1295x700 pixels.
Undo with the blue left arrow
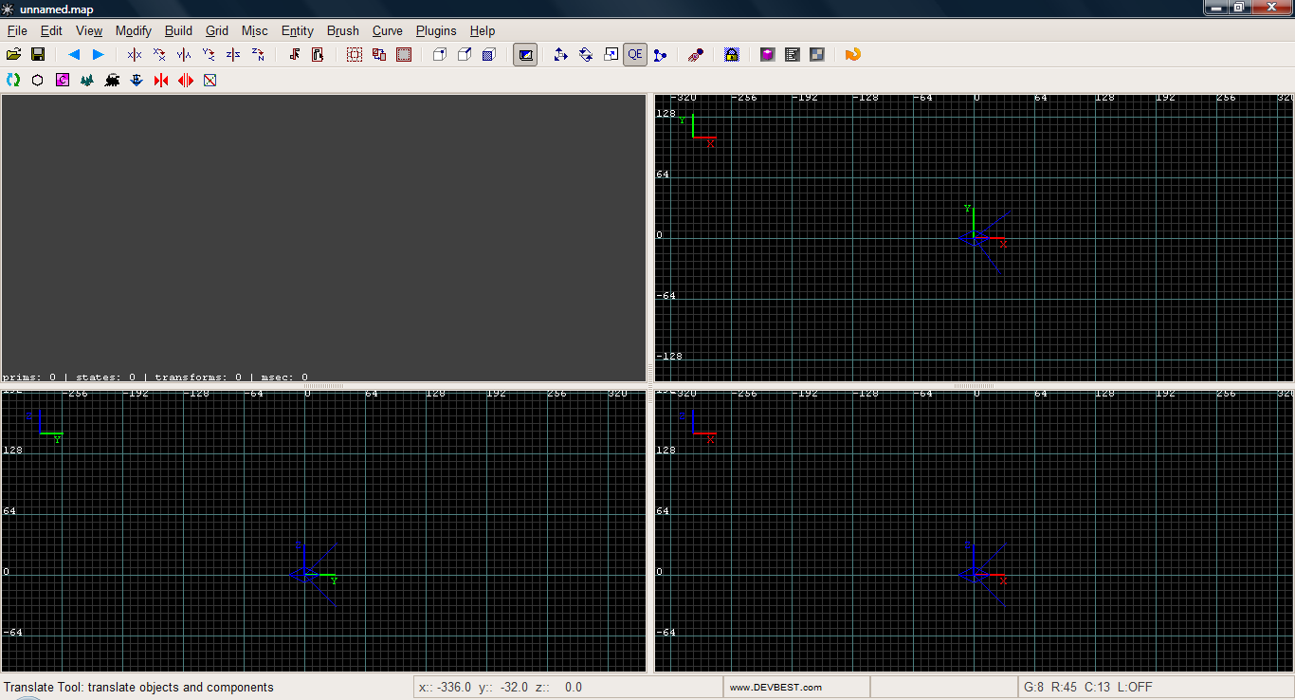(x=74, y=55)
